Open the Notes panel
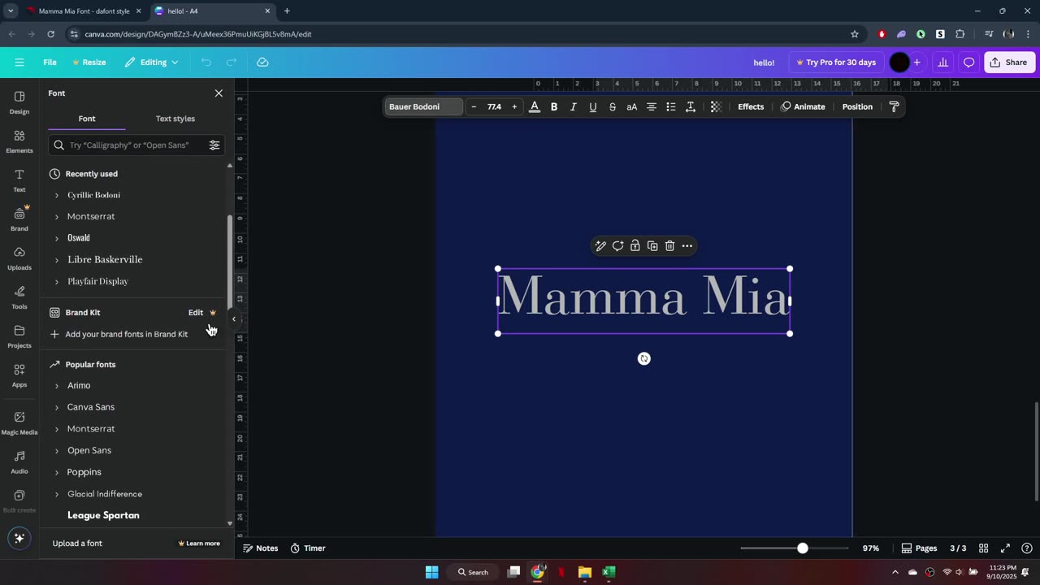 click(x=260, y=548)
